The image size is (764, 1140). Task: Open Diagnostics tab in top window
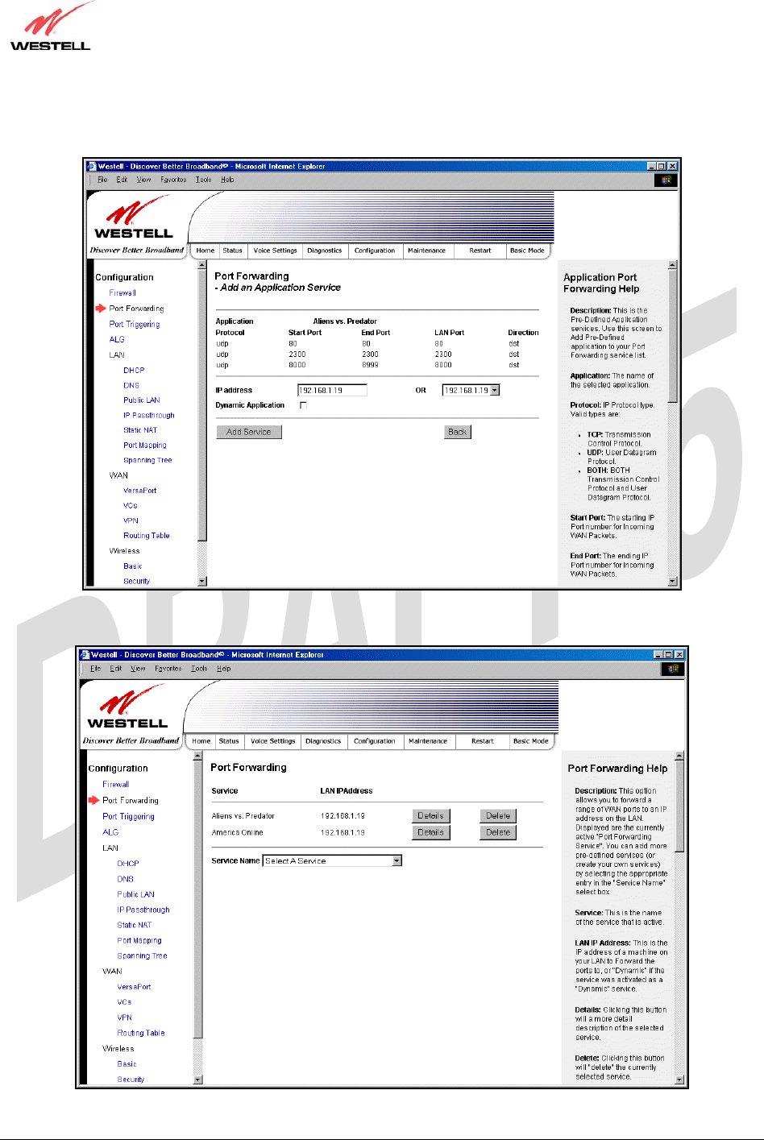point(325,251)
